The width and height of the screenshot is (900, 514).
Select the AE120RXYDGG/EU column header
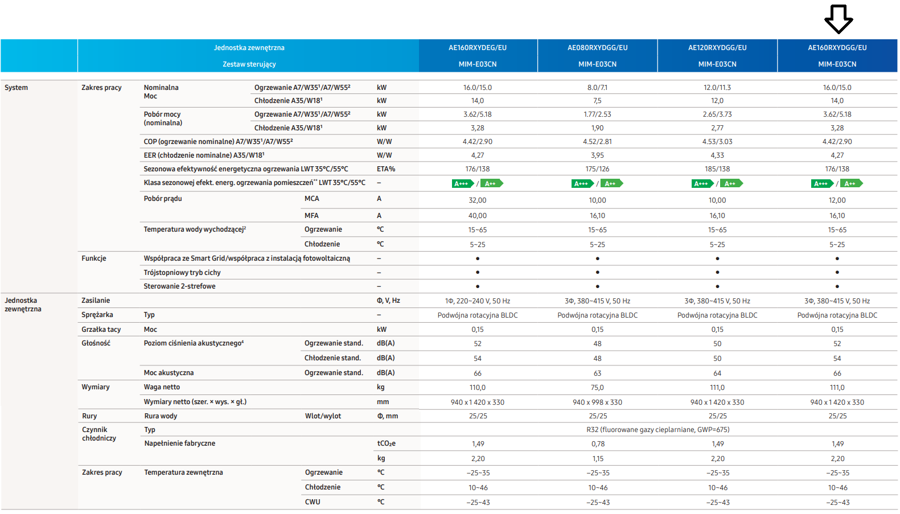point(717,48)
